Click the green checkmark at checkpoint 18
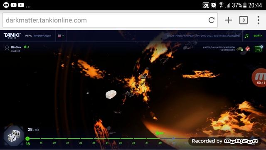Screen dimensions: 266x150 27,139
